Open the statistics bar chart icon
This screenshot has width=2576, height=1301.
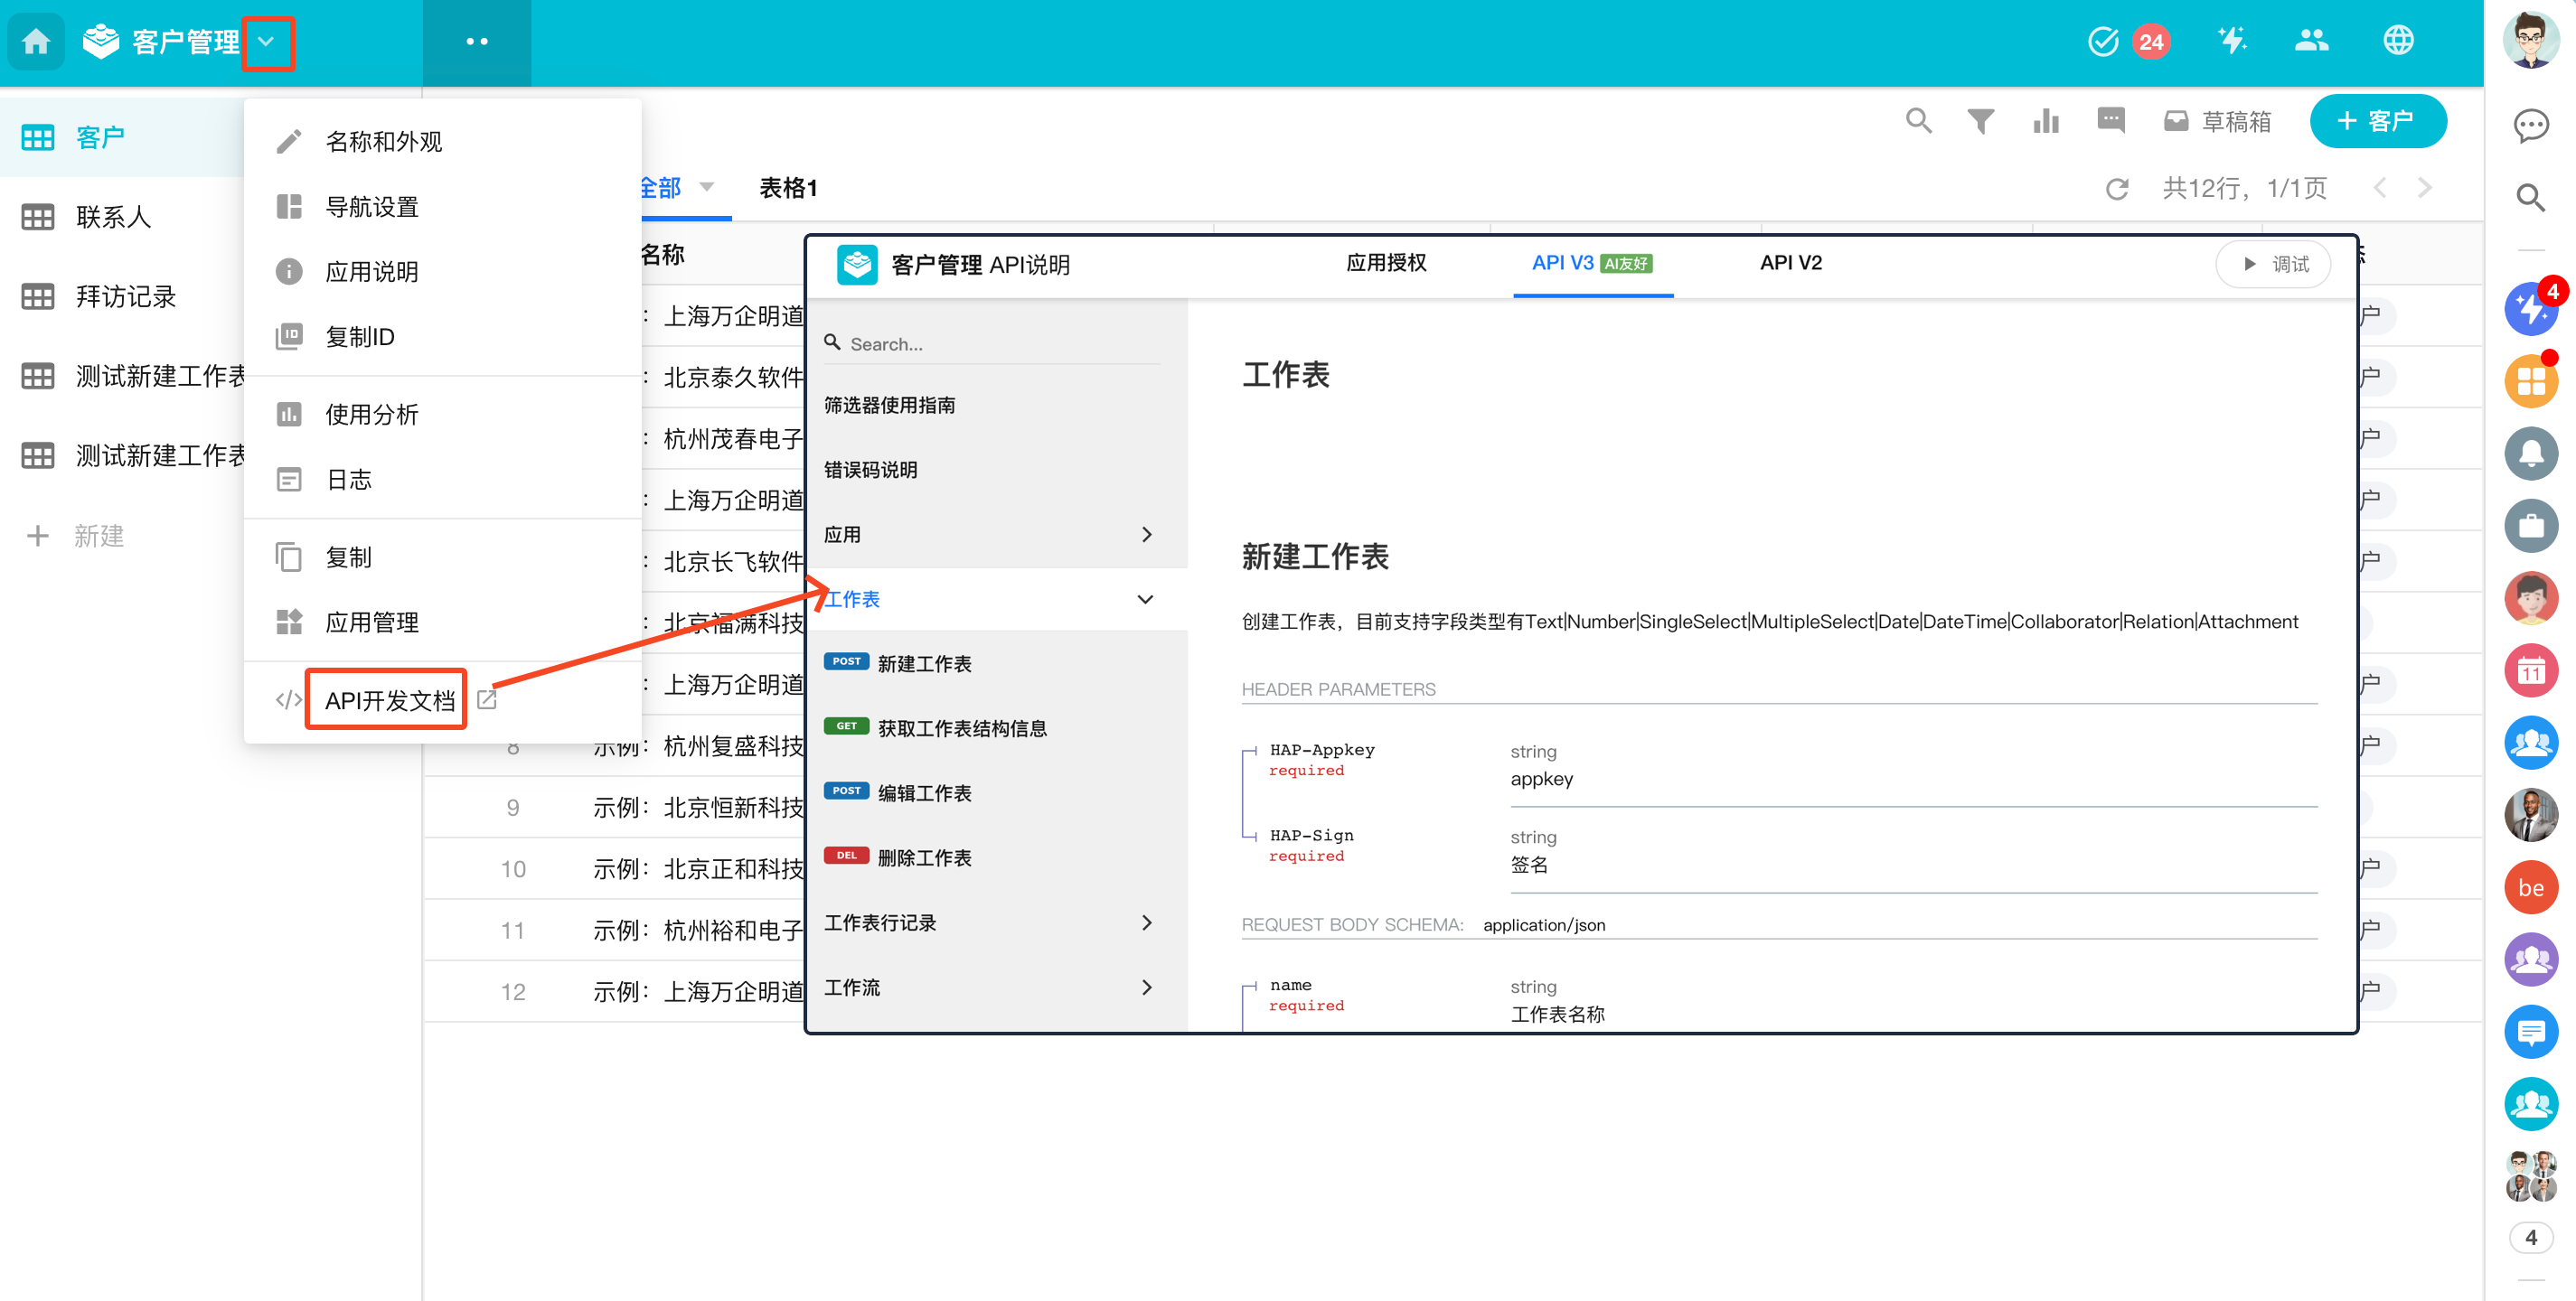(2045, 121)
